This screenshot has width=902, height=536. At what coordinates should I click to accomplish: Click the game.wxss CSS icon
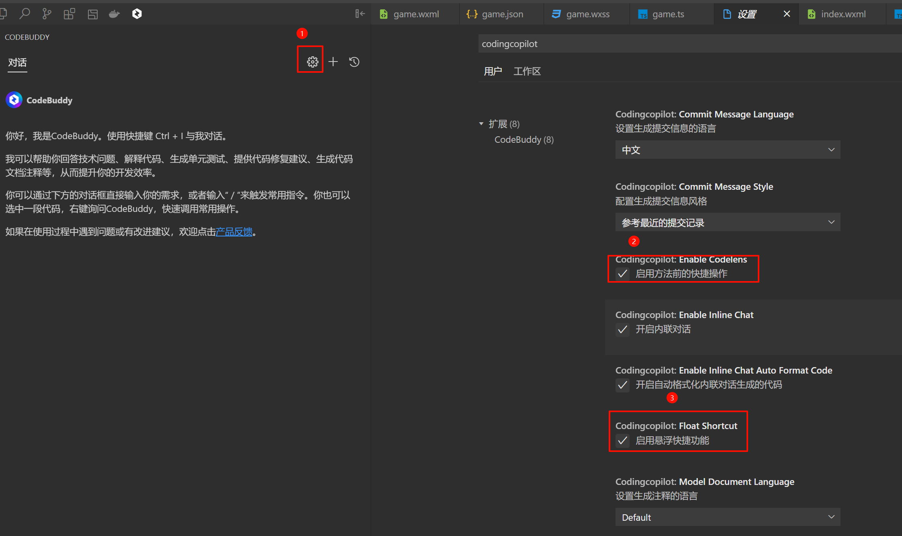556,14
